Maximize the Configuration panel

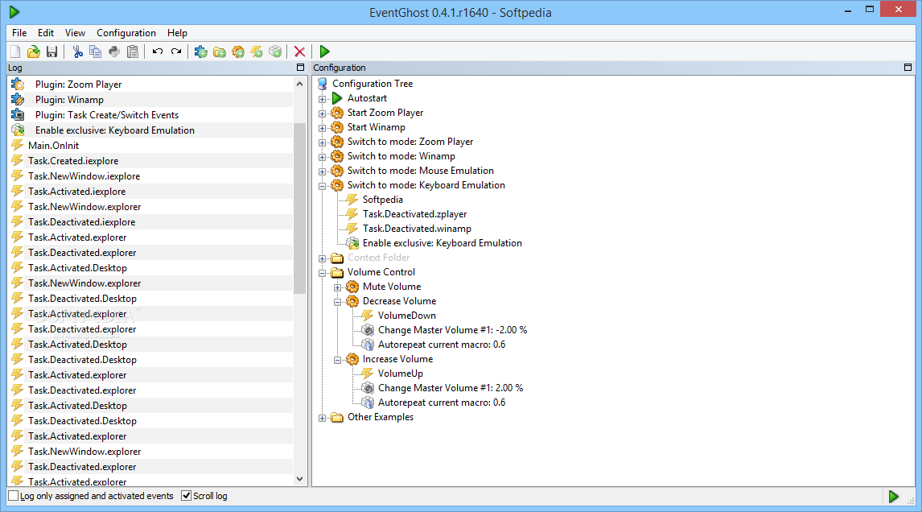[x=908, y=68]
